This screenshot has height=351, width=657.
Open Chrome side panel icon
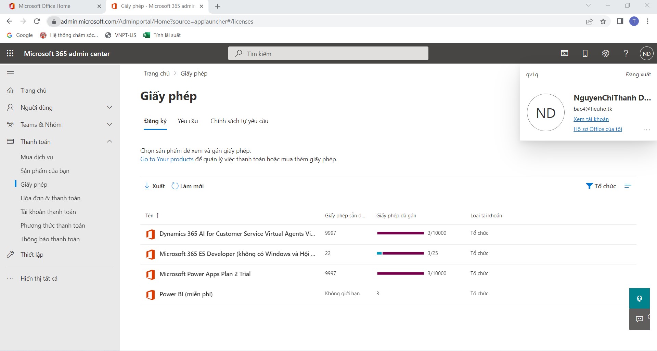pyautogui.click(x=620, y=22)
